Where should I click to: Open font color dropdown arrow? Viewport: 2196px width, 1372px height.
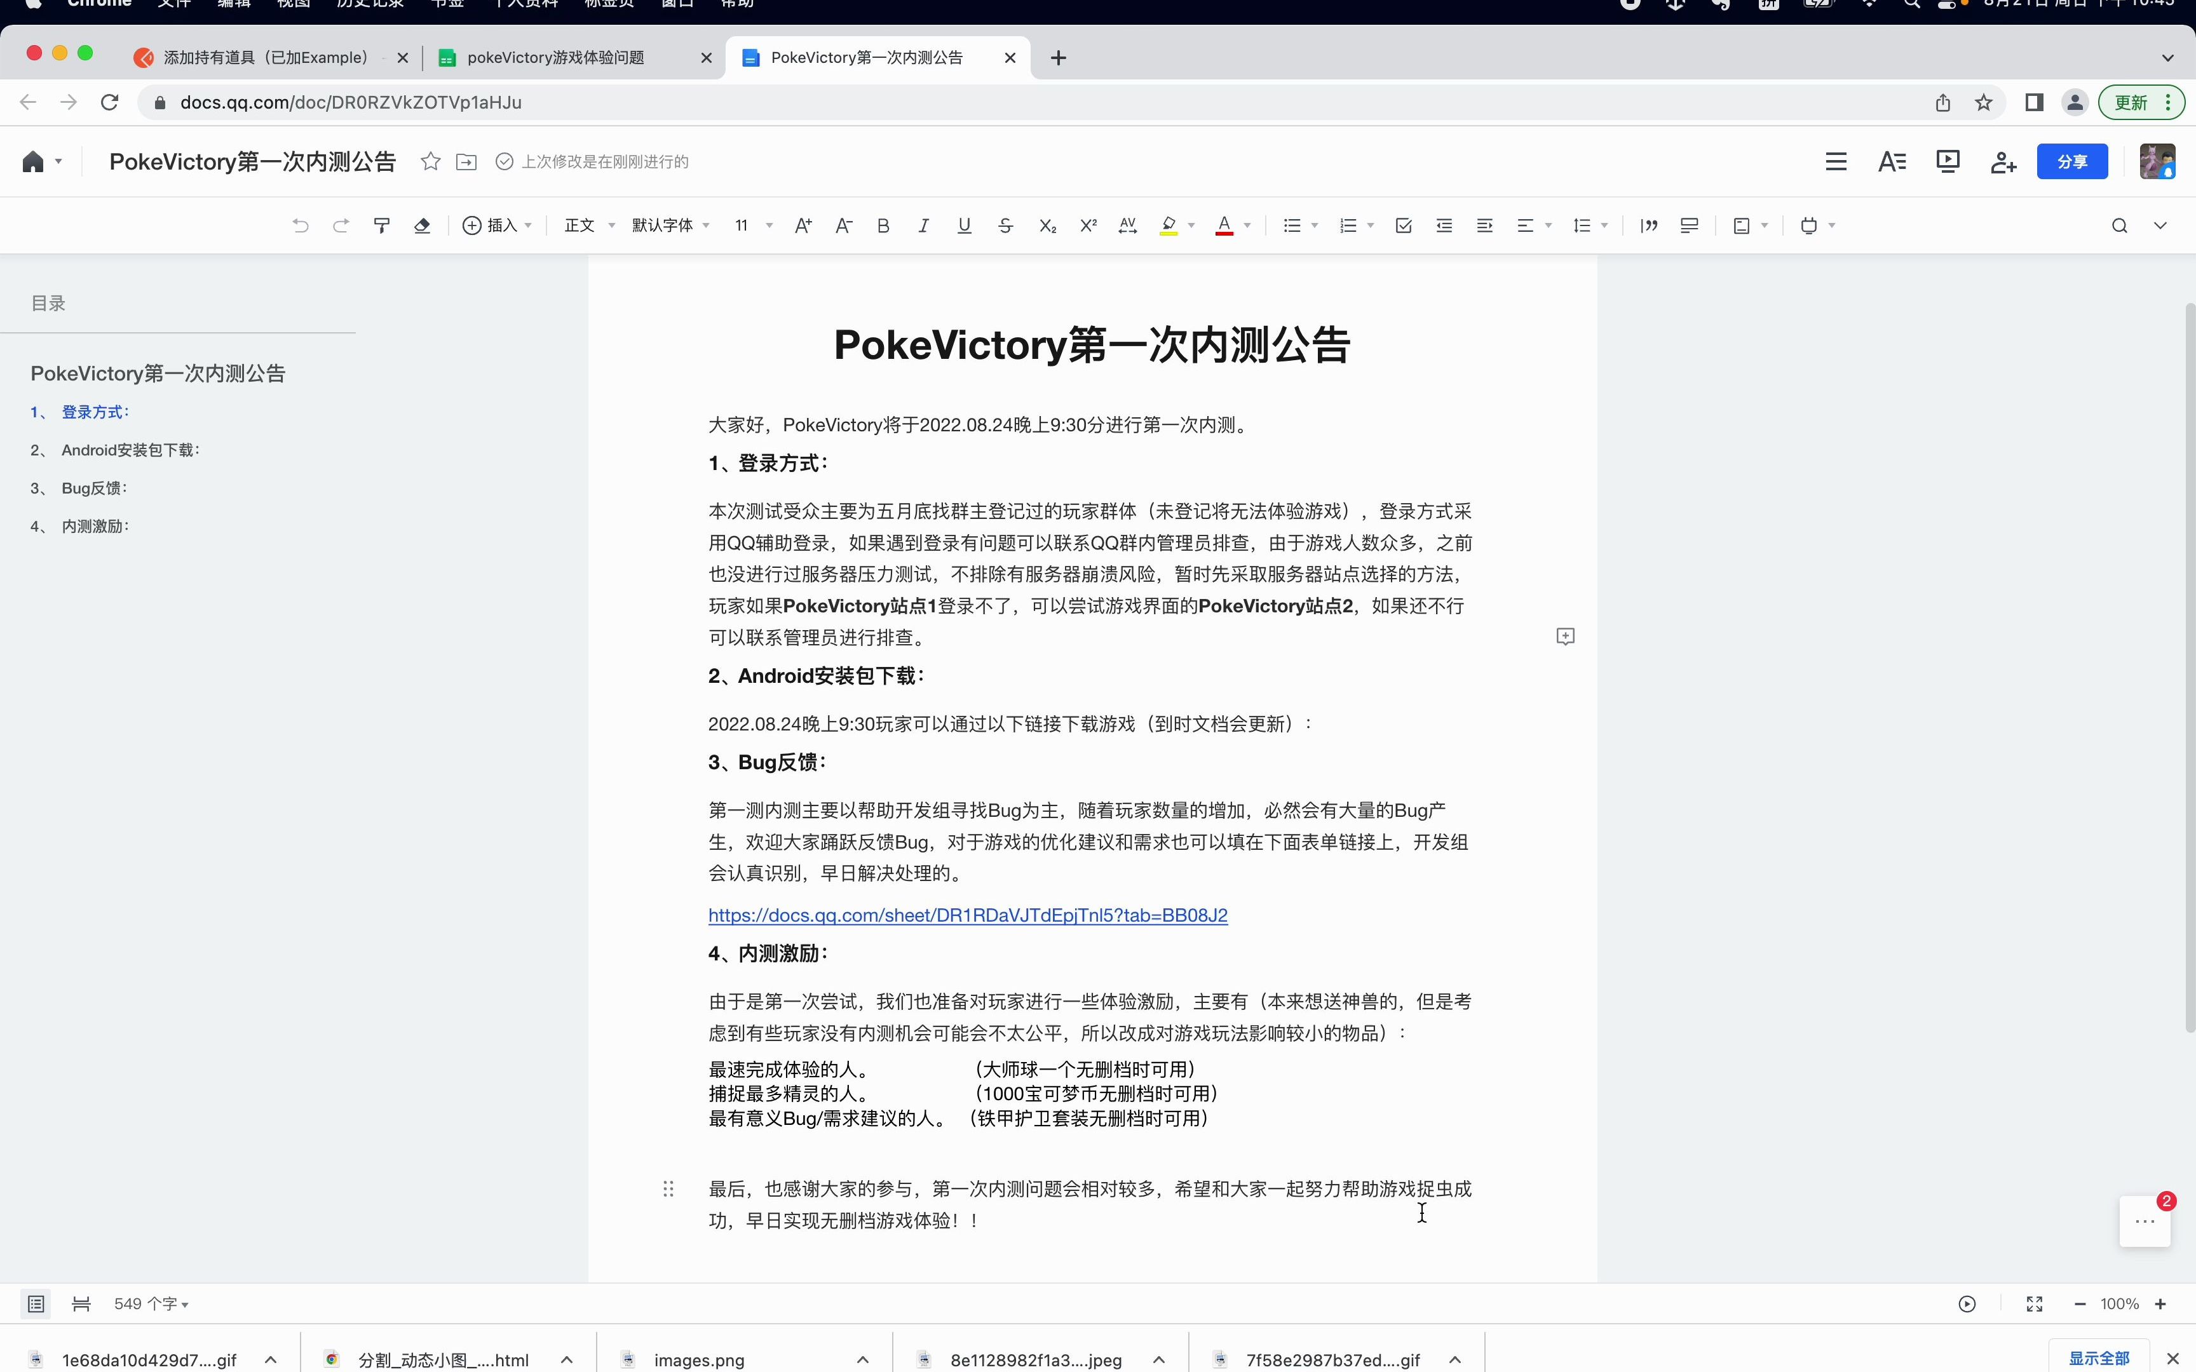1248,226
